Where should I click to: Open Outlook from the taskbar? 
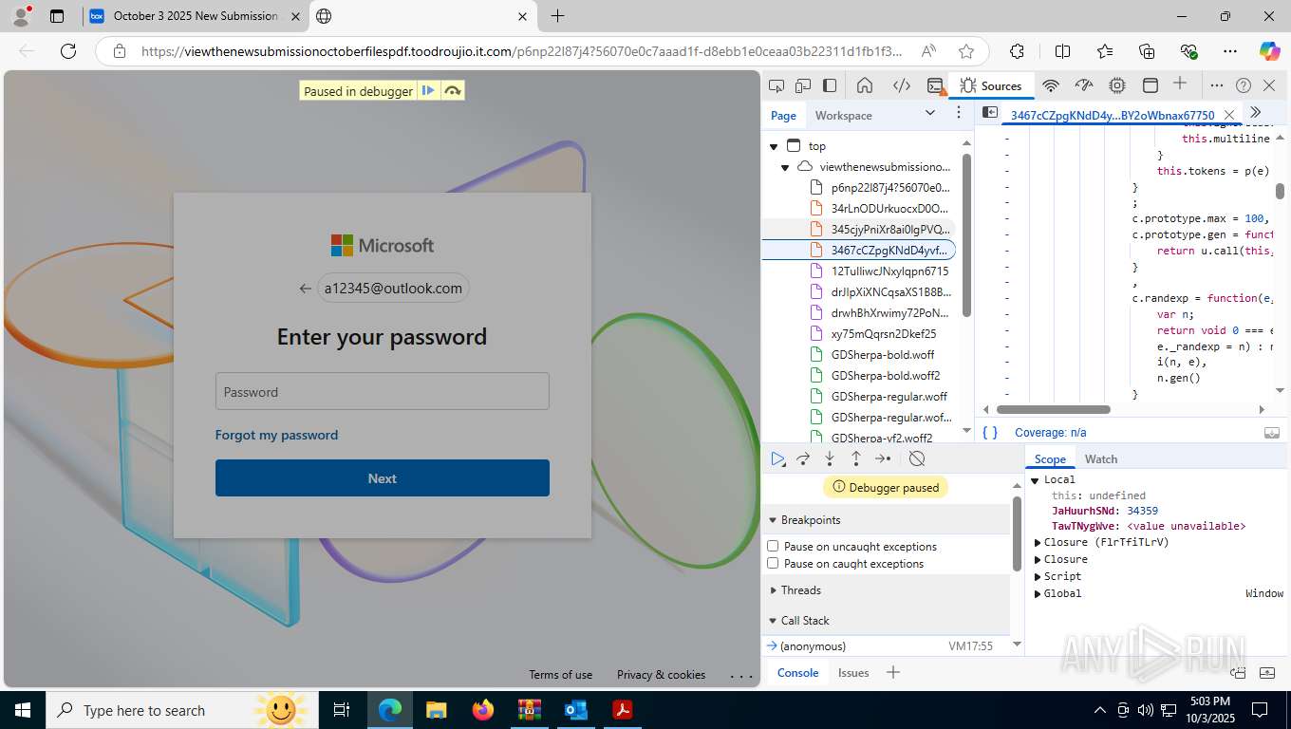pos(576,709)
